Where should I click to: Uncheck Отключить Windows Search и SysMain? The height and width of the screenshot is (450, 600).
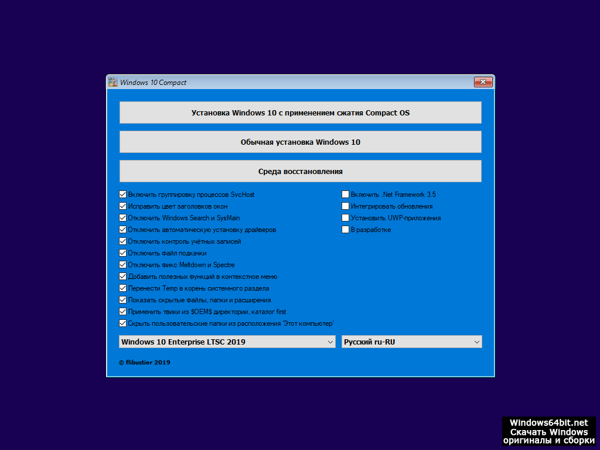click(123, 218)
